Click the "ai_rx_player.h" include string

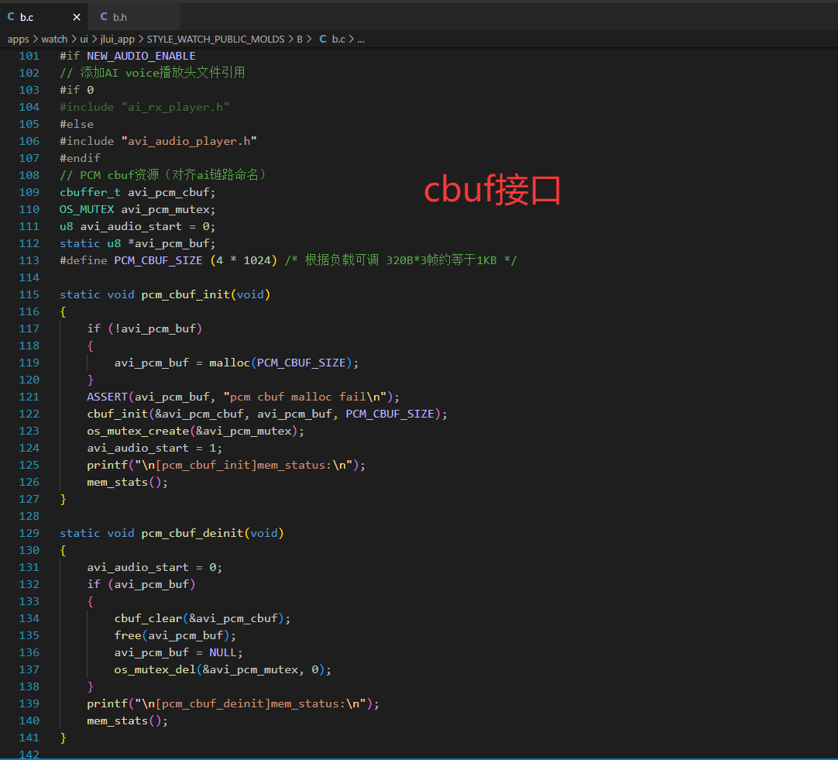(x=175, y=108)
